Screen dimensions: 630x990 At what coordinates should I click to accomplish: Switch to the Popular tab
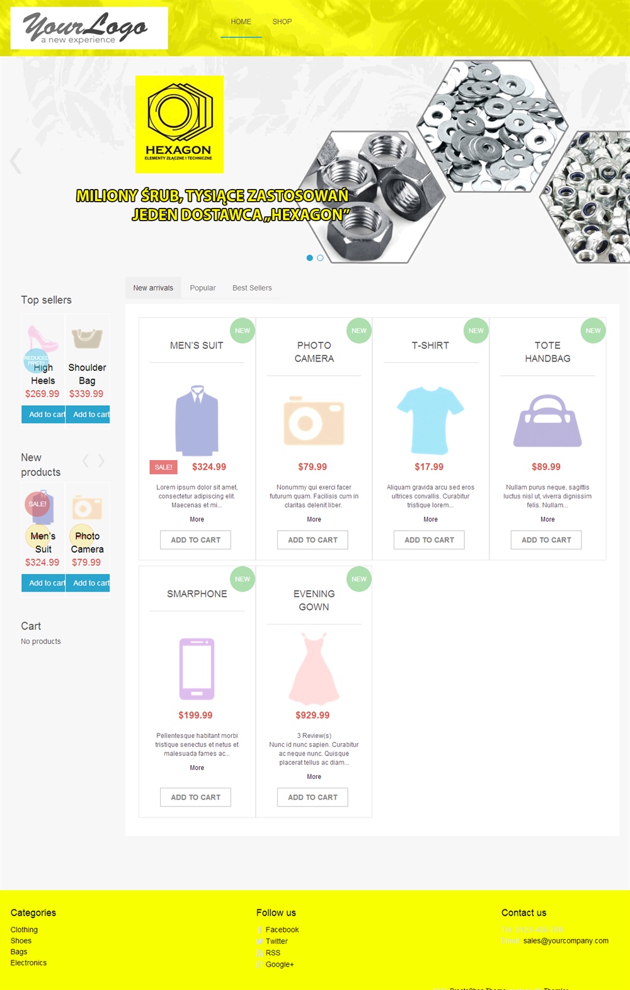click(x=203, y=288)
